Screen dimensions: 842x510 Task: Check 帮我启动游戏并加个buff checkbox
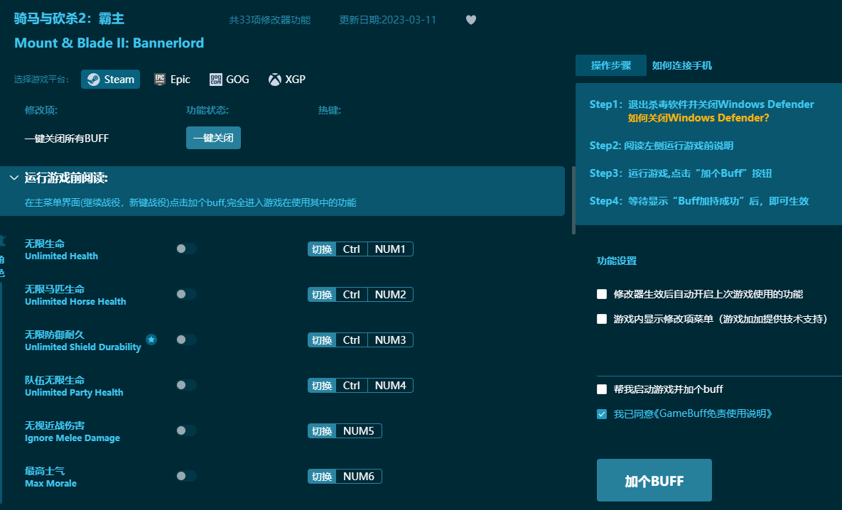point(601,389)
